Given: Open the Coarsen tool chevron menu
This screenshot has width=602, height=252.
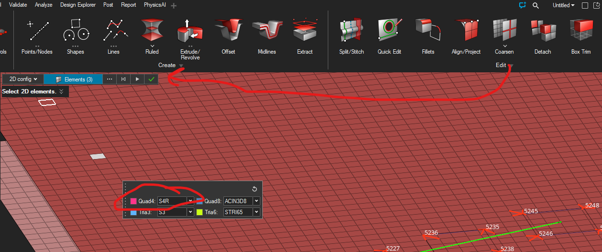Looking at the screenshot, I should [x=504, y=46].
